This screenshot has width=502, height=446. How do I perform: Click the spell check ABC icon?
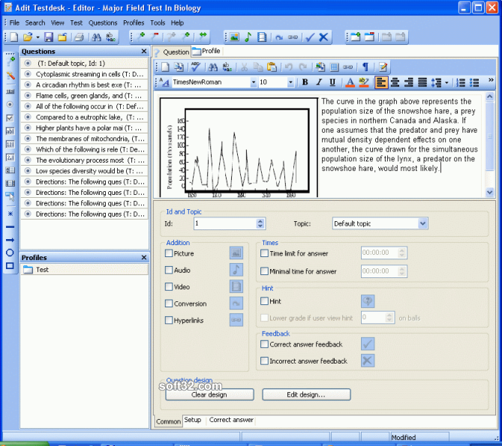pyautogui.click(x=196, y=67)
